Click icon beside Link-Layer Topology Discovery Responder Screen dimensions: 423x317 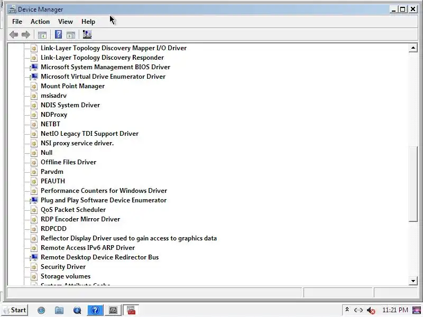pos(34,58)
